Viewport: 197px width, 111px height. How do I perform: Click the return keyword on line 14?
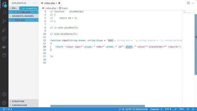59,47
